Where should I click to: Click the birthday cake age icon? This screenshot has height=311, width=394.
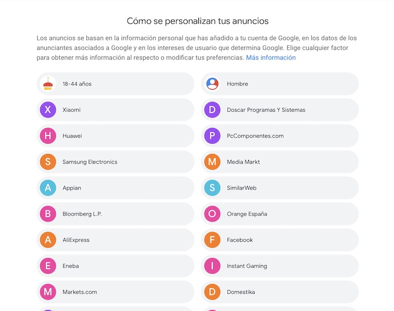tap(48, 84)
